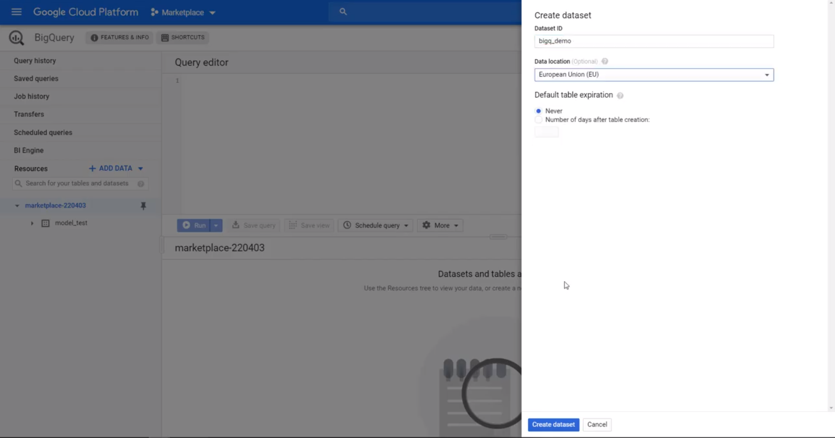Viewport: 835px width, 438px height.
Task: Open the hamburger navigation menu
Action: tap(16, 12)
